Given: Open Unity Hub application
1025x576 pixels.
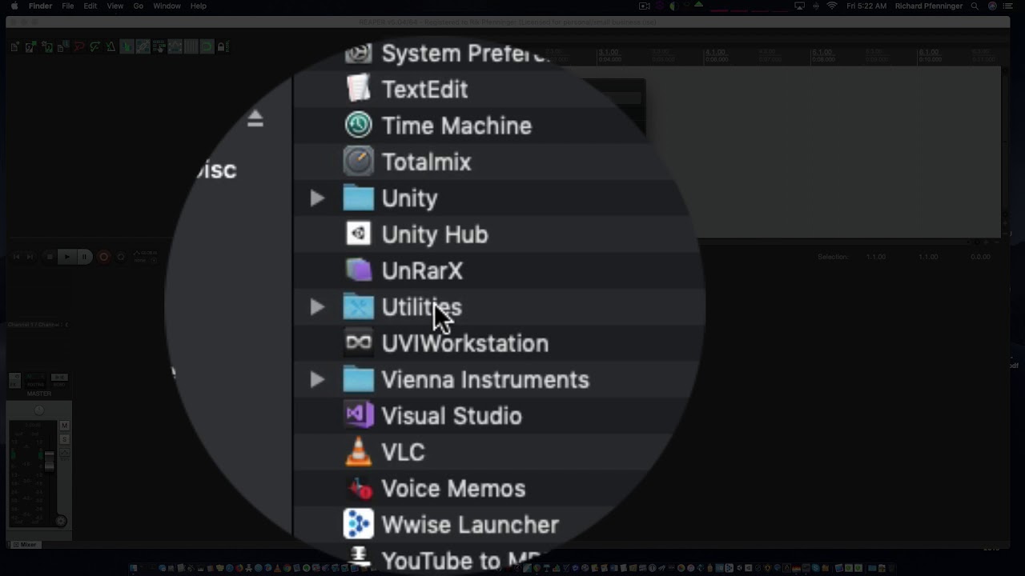Looking at the screenshot, I should tap(416, 234).
